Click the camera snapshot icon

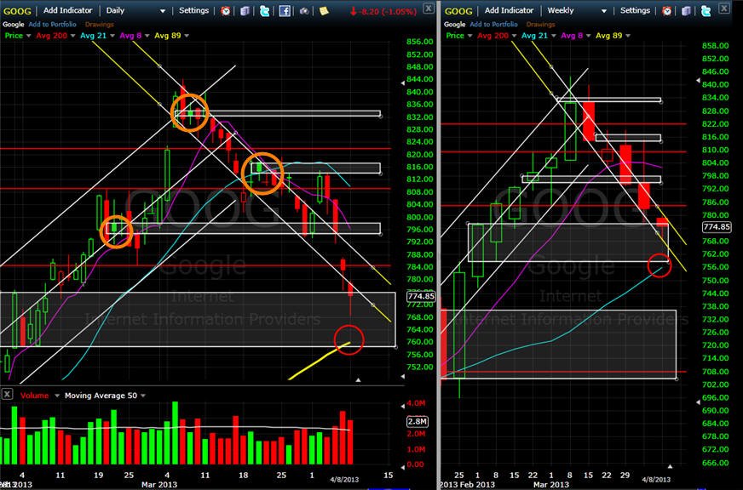click(304, 10)
